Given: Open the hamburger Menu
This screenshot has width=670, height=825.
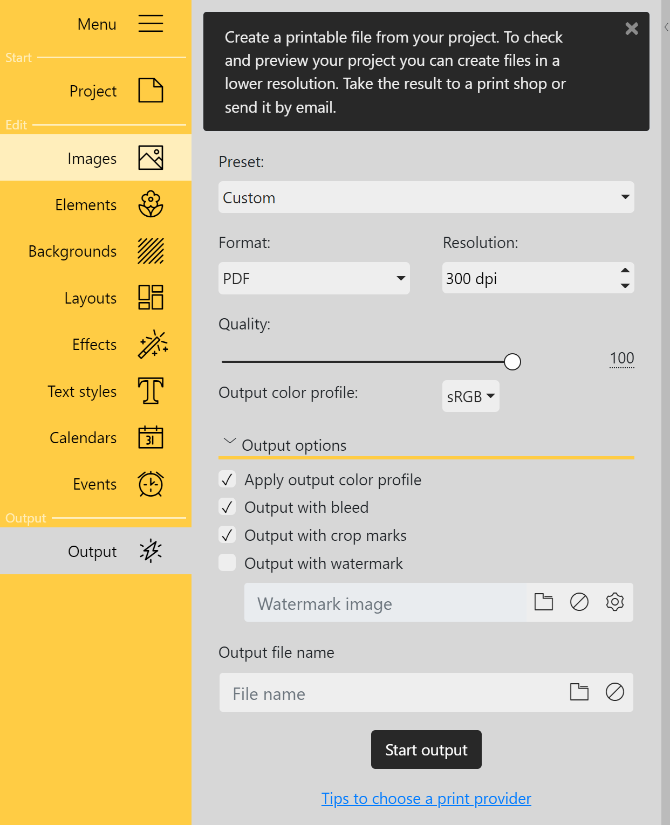Looking at the screenshot, I should pyautogui.click(x=151, y=24).
